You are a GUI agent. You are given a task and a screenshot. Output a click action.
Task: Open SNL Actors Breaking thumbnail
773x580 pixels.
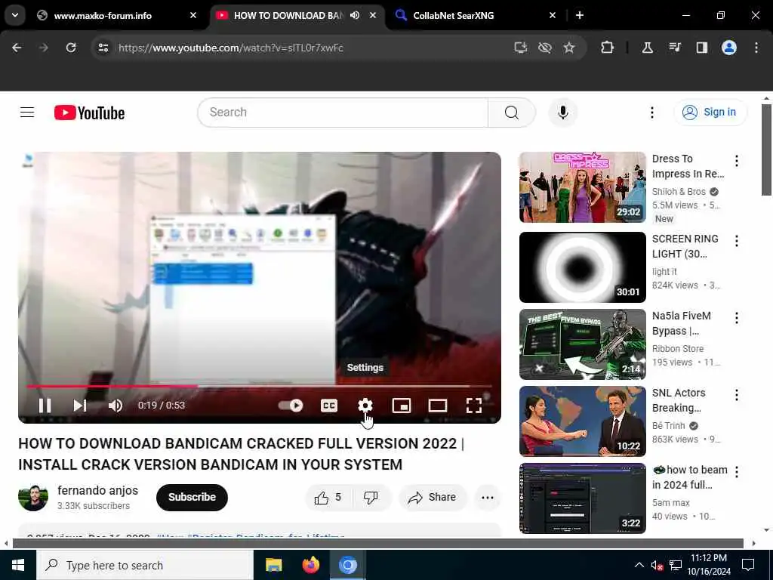coord(582,421)
